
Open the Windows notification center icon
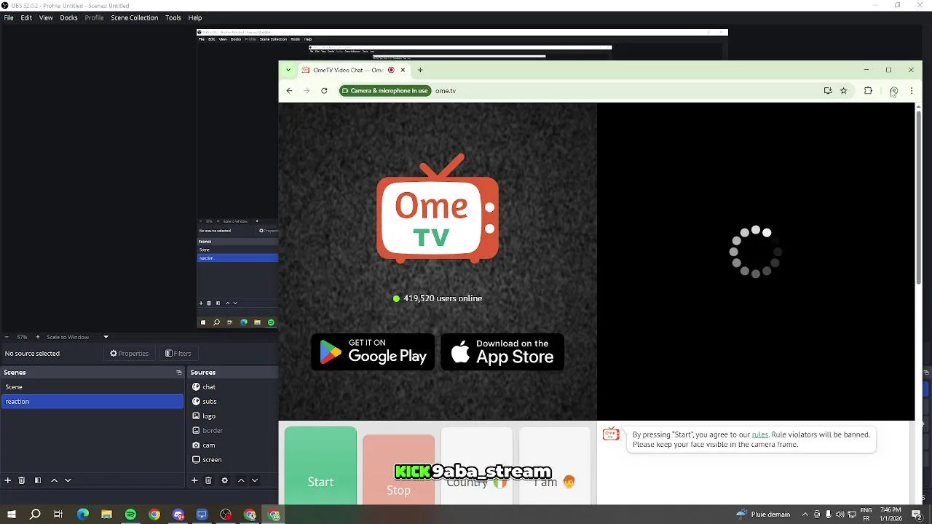click(x=917, y=515)
